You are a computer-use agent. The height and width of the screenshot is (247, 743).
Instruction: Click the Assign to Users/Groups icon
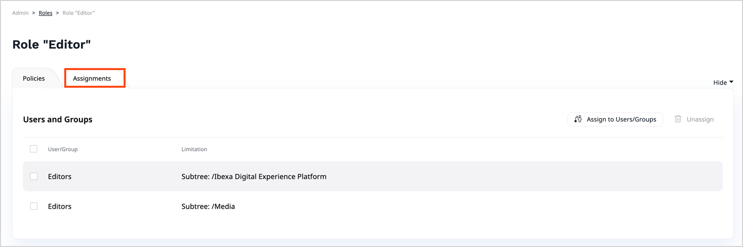coord(578,119)
